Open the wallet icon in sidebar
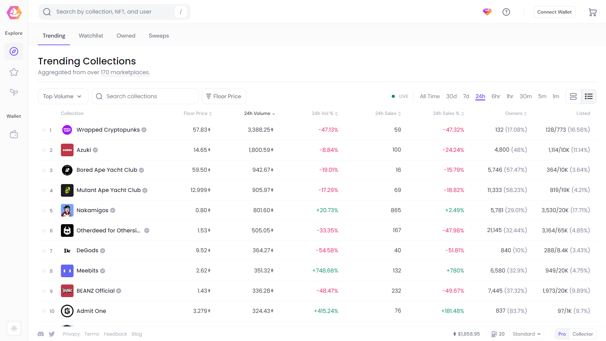 click(x=14, y=134)
